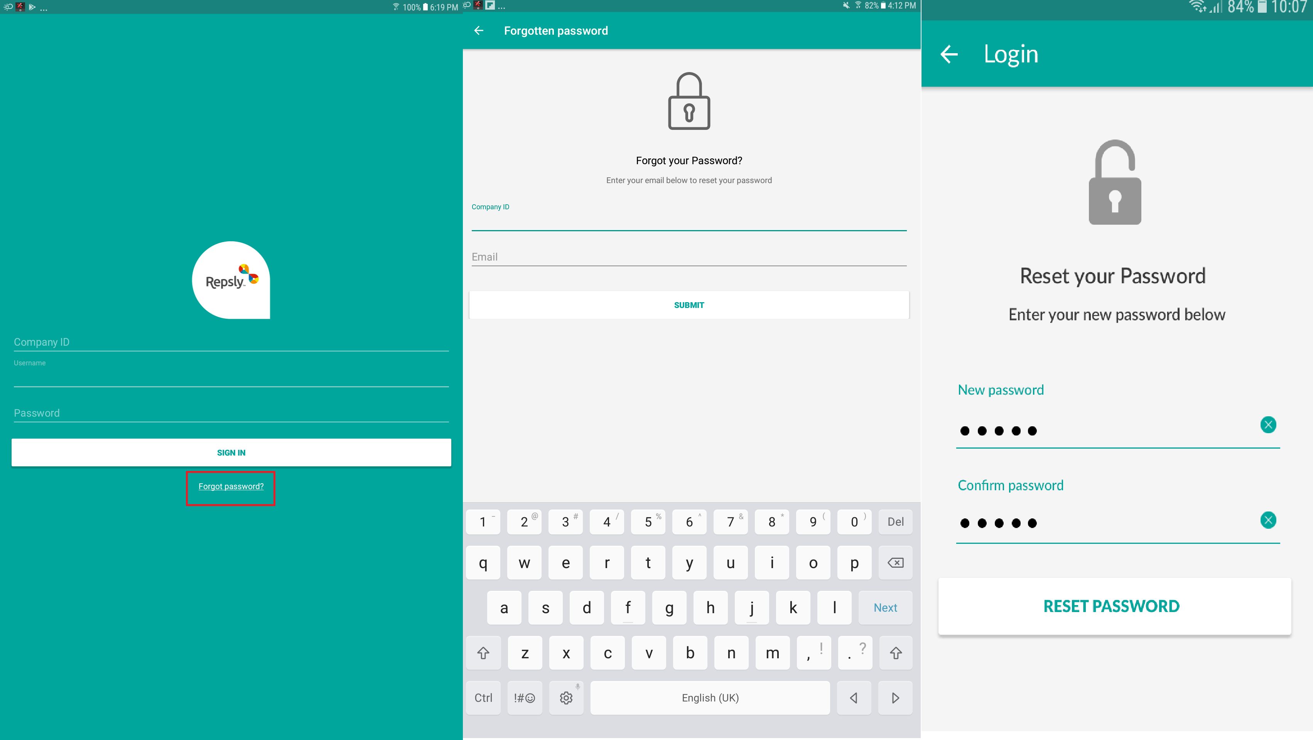The width and height of the screenshot is (1313, 740).
Task: Tap the English (UK) space bar
Action: 710,698
